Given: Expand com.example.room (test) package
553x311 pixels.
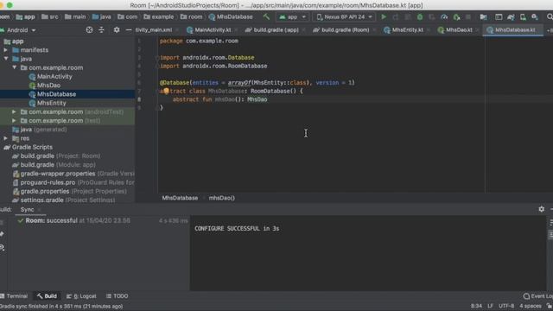Looking at the screenshot, I should coord(14,121).
